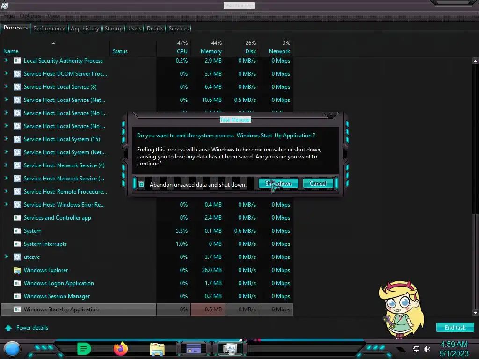The image size is (479, 359).
Task: Switch to the Performance tab
Action: coord(49,29)
